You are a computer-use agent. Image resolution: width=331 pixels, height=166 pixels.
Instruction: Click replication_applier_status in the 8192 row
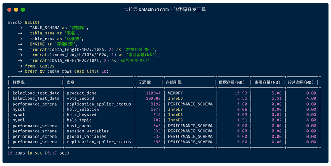tap(99, 104)
